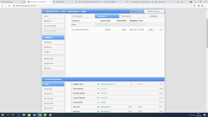
Task: Open the Market Info section
Action: point(53,58)
